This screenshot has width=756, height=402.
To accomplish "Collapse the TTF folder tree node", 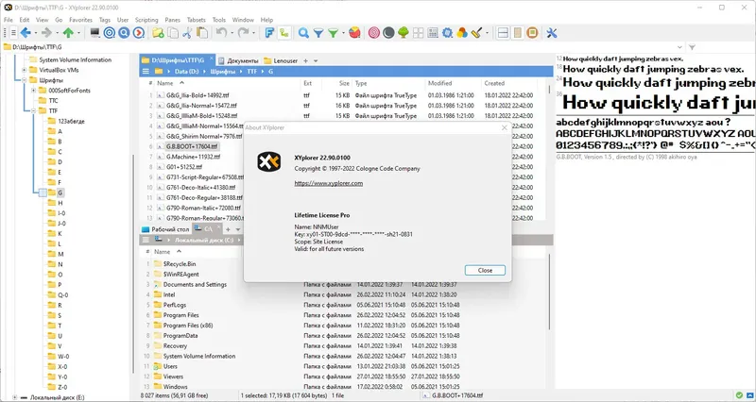I will 33,110.
